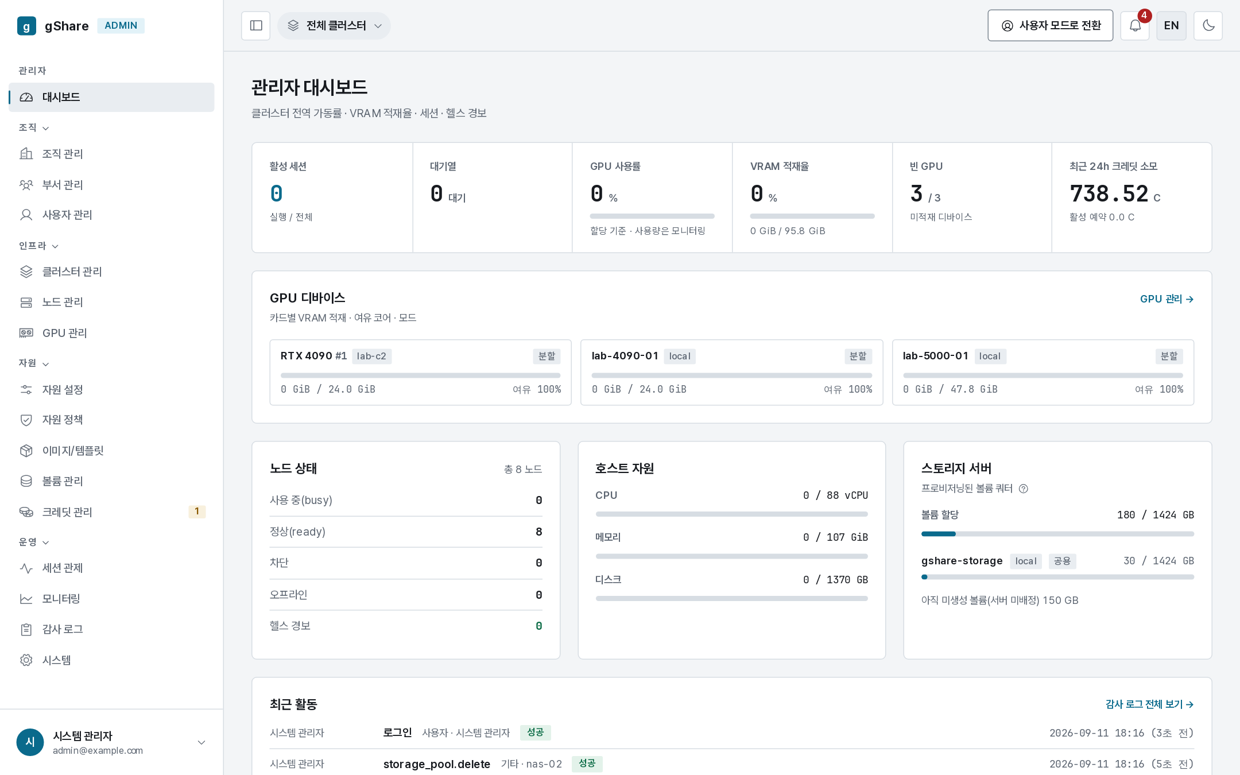1240x775 pixels.
Task: Open 조직 관리 building icon
Action: (26, 154)
